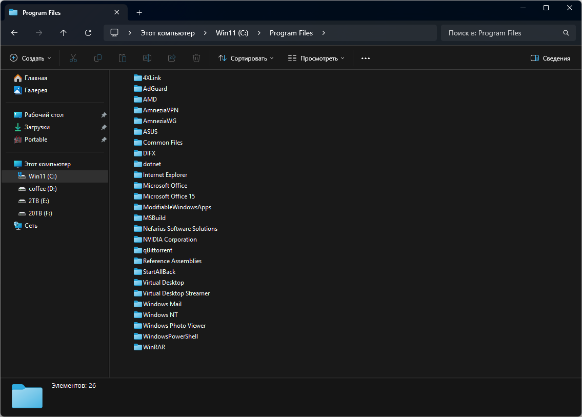Open the Просмотреть view options dropdown

316,58
